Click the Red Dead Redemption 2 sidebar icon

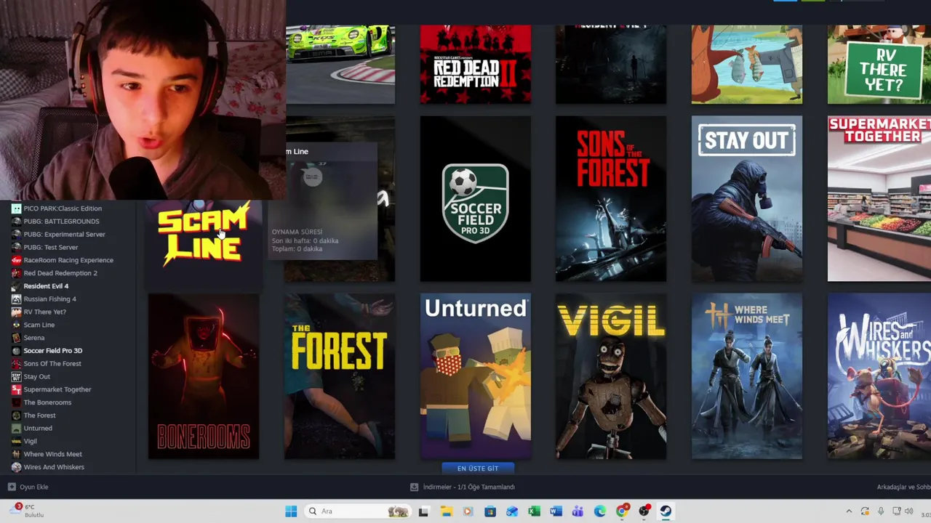coord(16,273)
